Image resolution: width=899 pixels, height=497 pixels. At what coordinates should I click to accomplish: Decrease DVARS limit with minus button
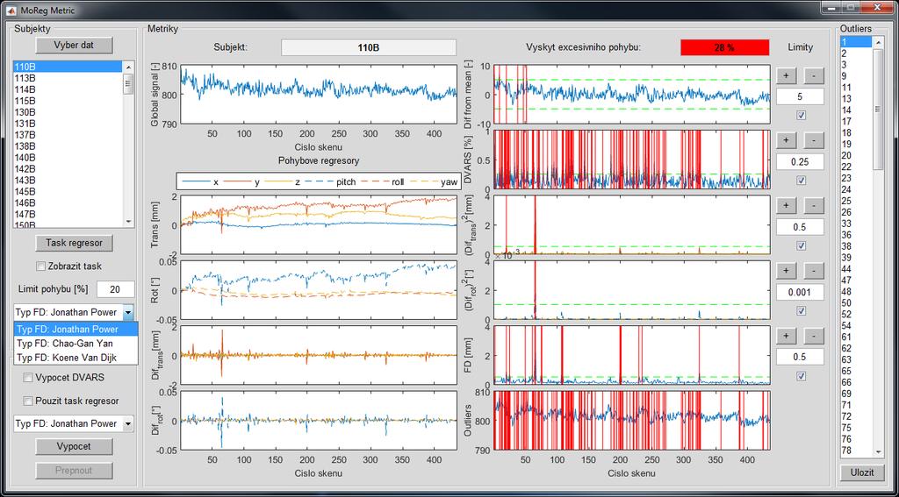[814, 140]
